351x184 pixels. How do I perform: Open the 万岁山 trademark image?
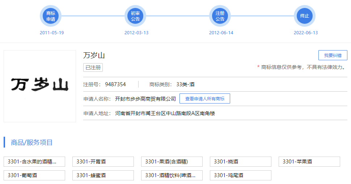[x=40, y=86]
